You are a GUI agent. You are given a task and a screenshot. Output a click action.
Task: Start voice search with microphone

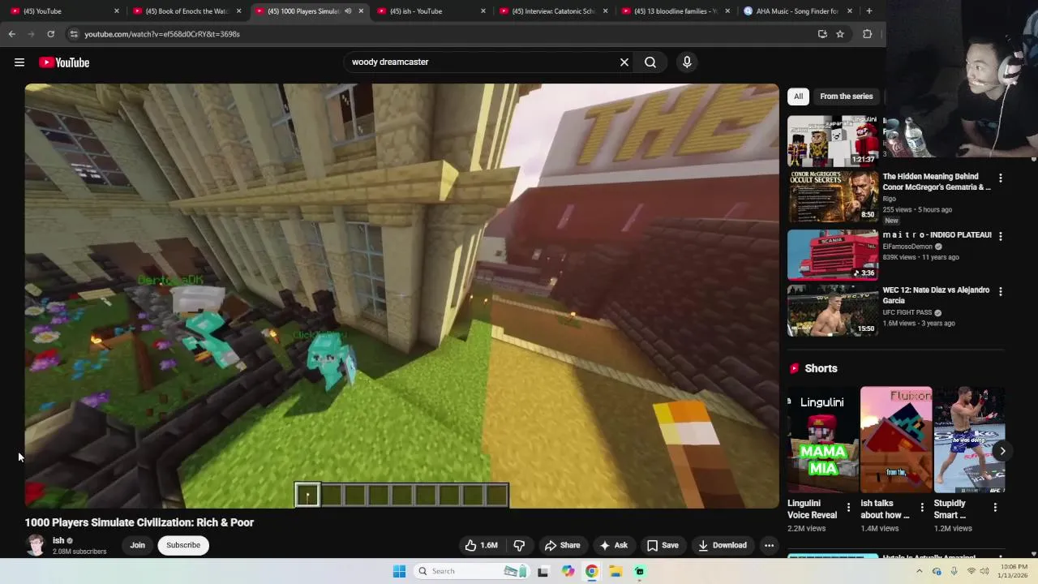point(687,62)
